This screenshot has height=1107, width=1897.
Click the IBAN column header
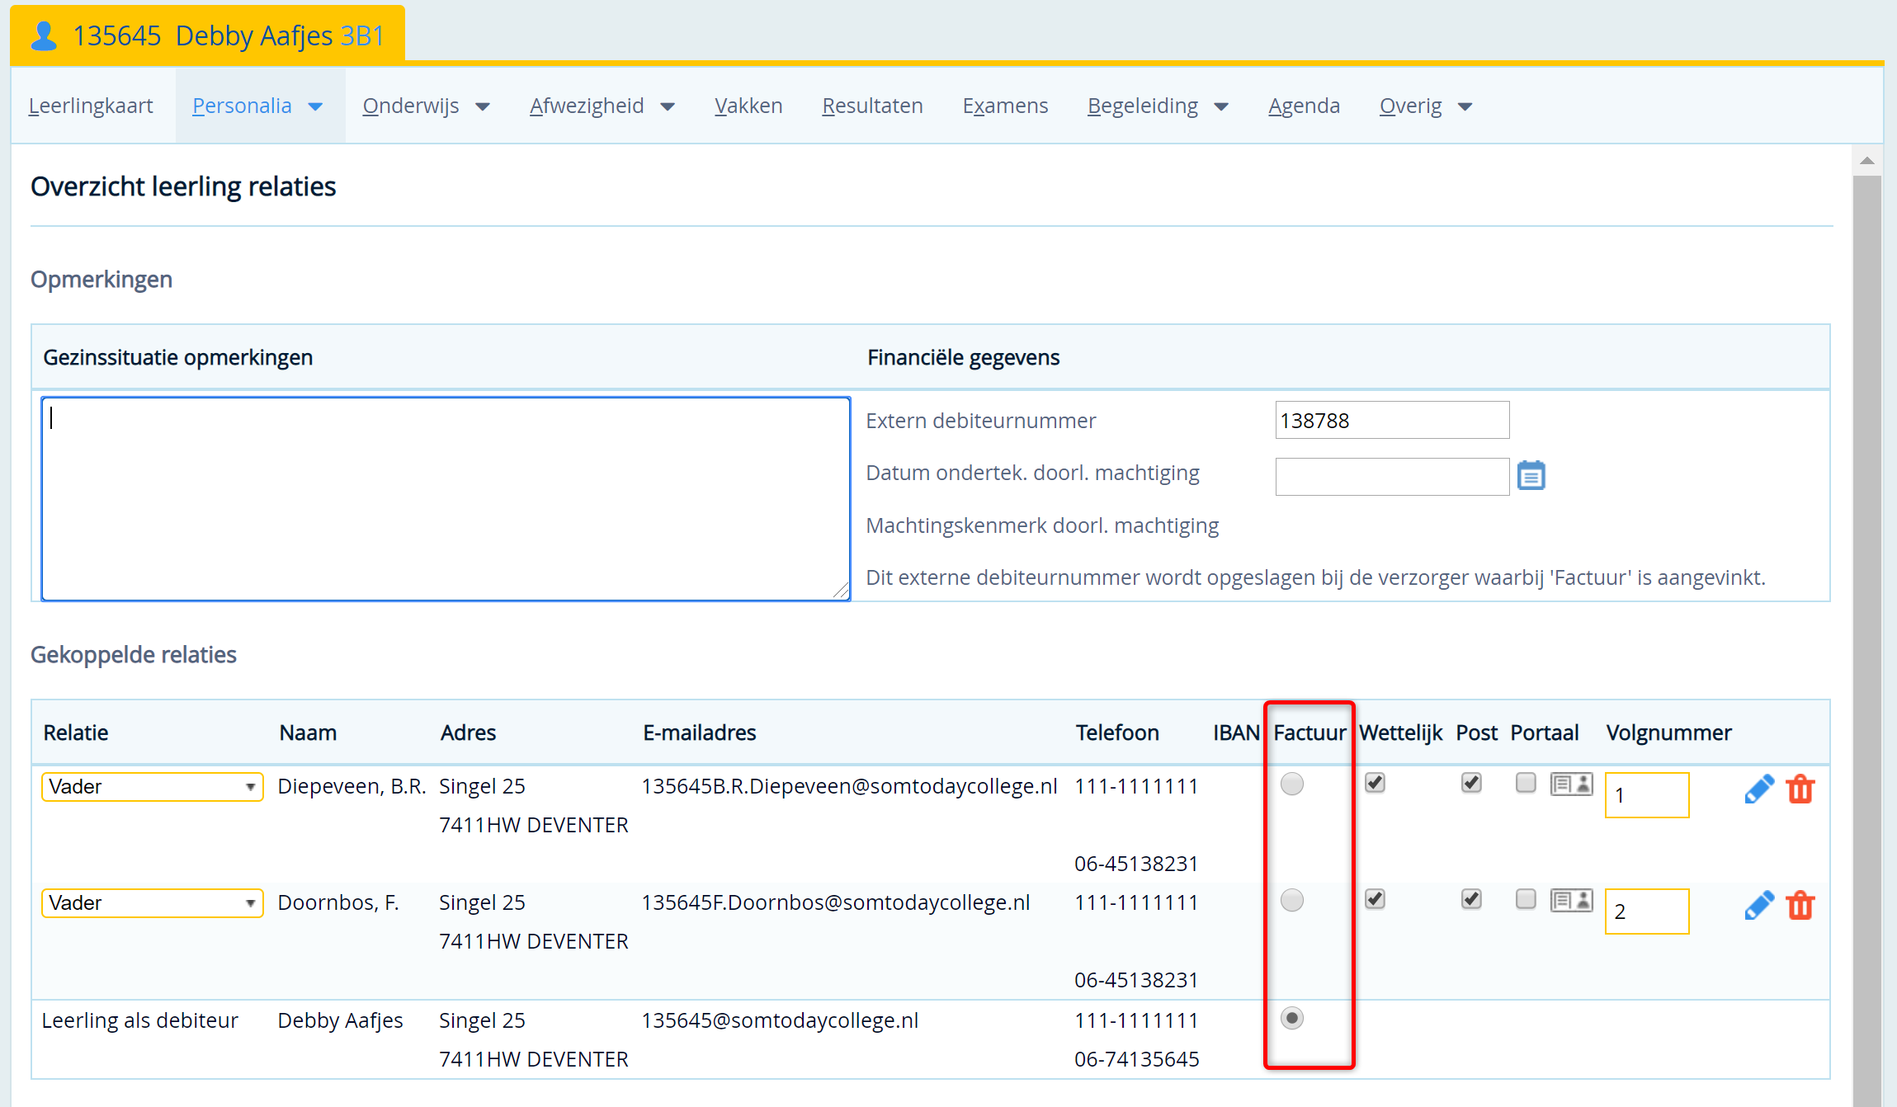[1236, 733]
